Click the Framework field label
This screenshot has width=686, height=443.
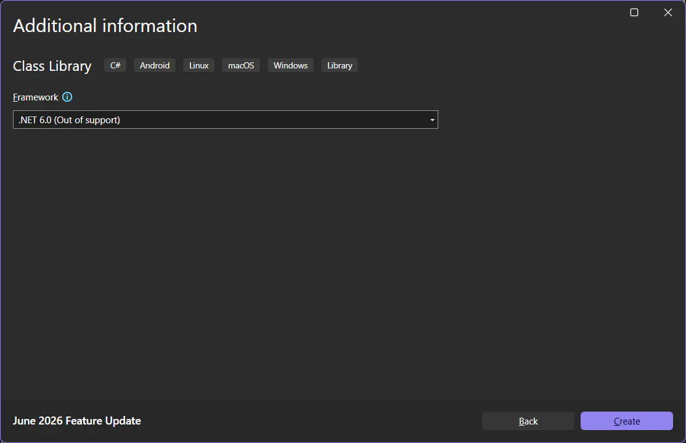(x=35, y=97)
